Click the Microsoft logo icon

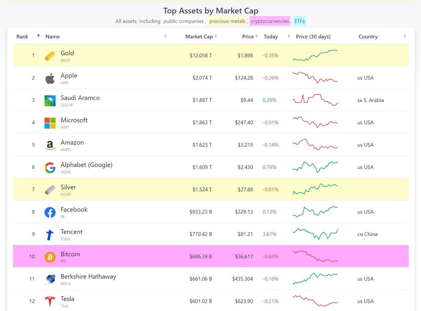[50, 123]
